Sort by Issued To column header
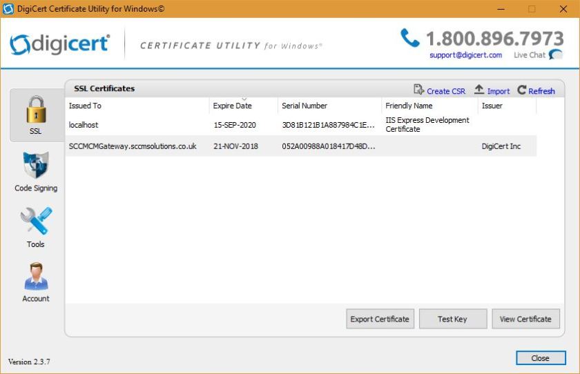This screenshot has height=374, width=580. coord(85,106)
